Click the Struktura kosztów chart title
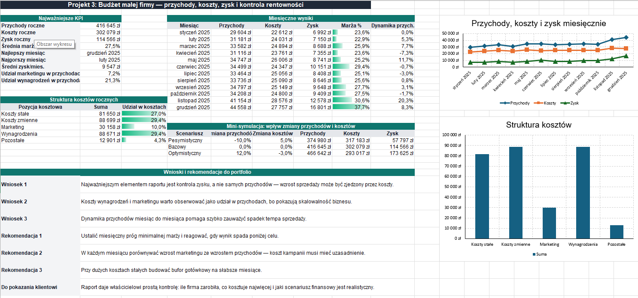 pos(538,125)
